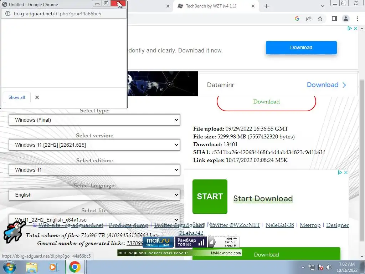Open the Ментор link
Image resolution: width=365 pixels, height=274 pixels.
click(310, 225)
